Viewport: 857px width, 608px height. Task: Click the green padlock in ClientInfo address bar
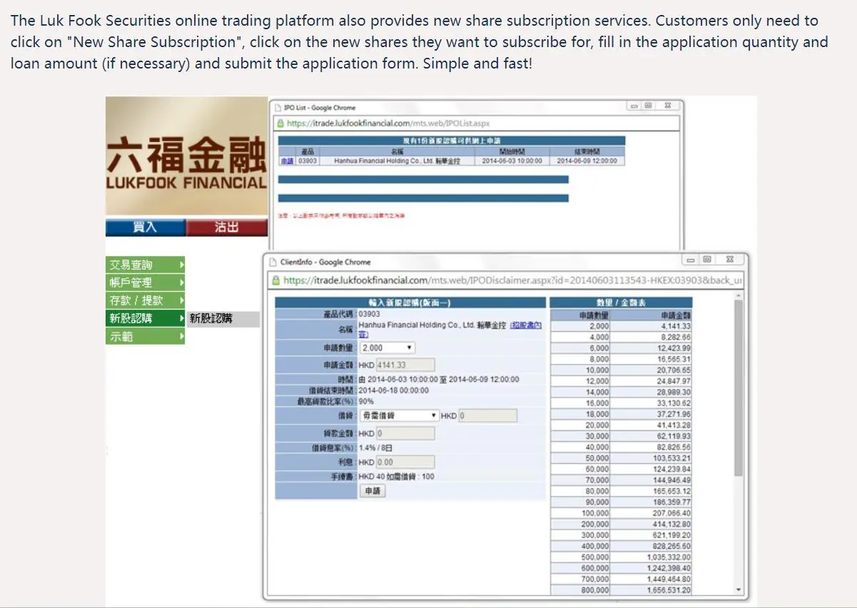[x=275, y=280]
